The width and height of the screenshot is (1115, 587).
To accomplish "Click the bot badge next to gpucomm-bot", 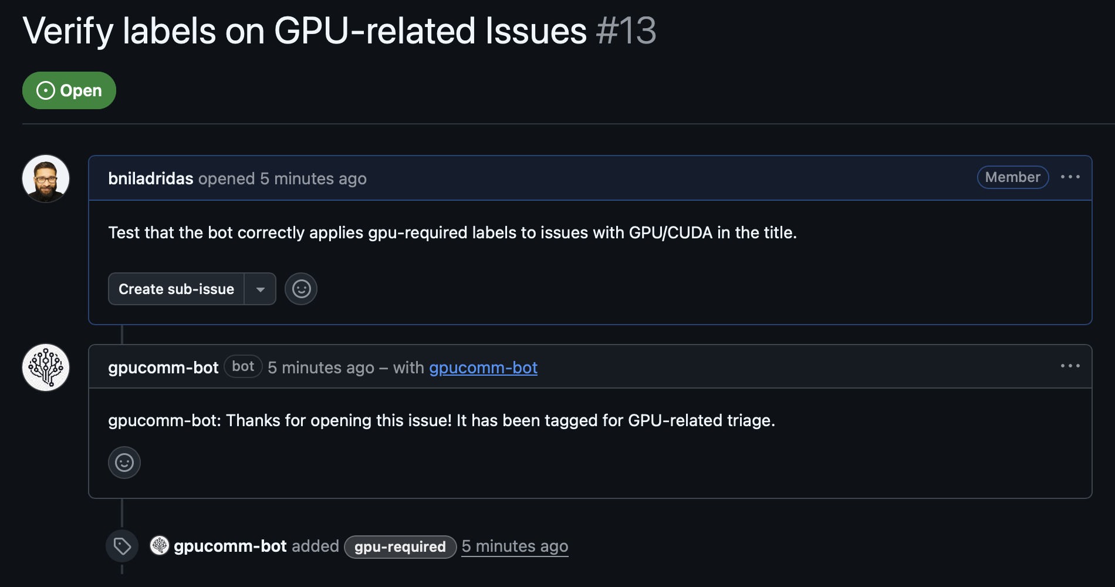I will pos(242,366).
